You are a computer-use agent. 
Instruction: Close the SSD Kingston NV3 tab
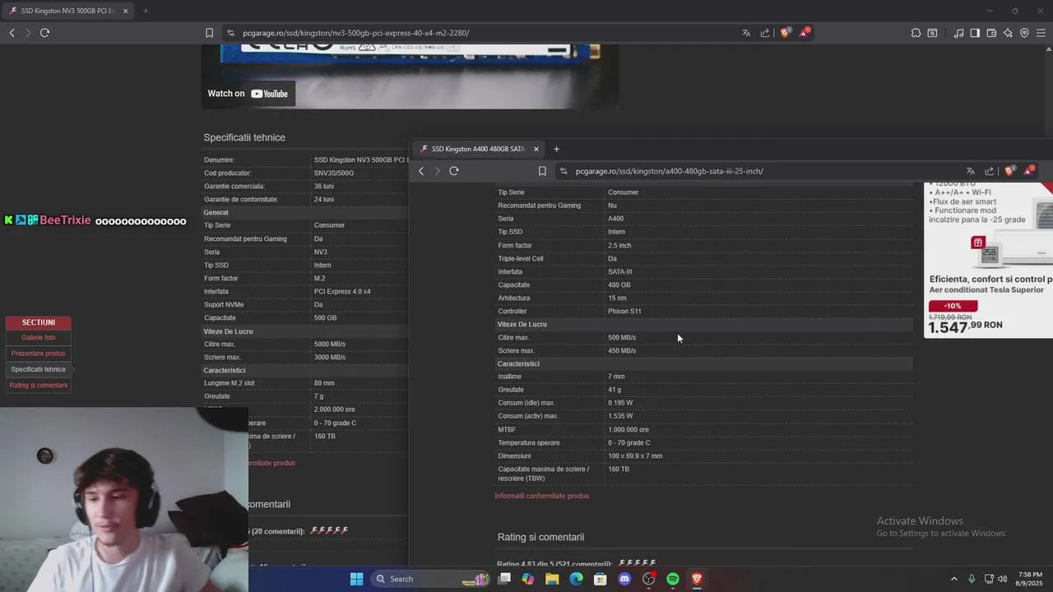125,11
